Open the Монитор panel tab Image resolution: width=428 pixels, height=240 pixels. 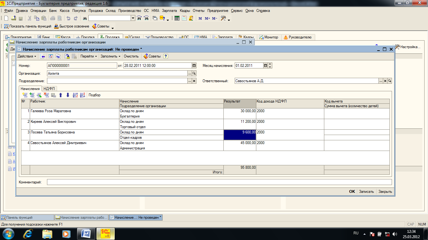click(x=269, y=37)
